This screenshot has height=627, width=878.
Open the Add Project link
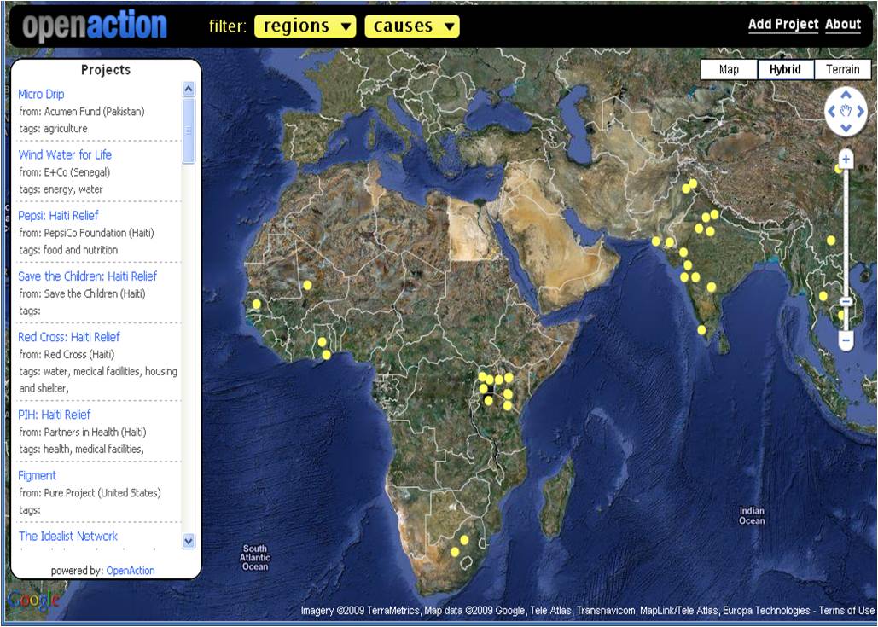[783, 24]
